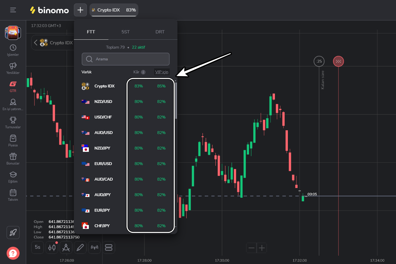The image size is (396, 264).
Task: Open the hamburger menu
Action: pyautogui.click(x=13, y=10)
